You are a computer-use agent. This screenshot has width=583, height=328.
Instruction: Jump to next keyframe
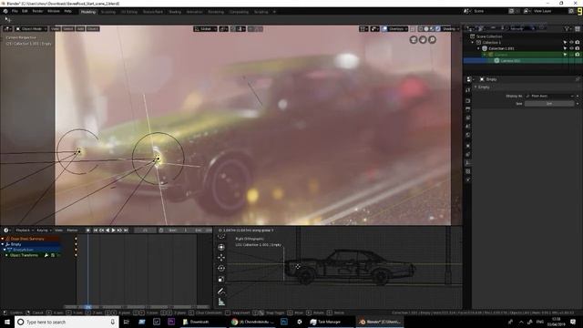[119, 231]
